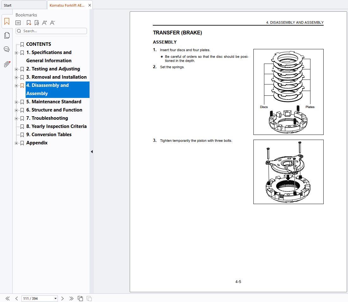Click the 'Discs' label in illustration
348x302 pixels.
click(264, 107)
